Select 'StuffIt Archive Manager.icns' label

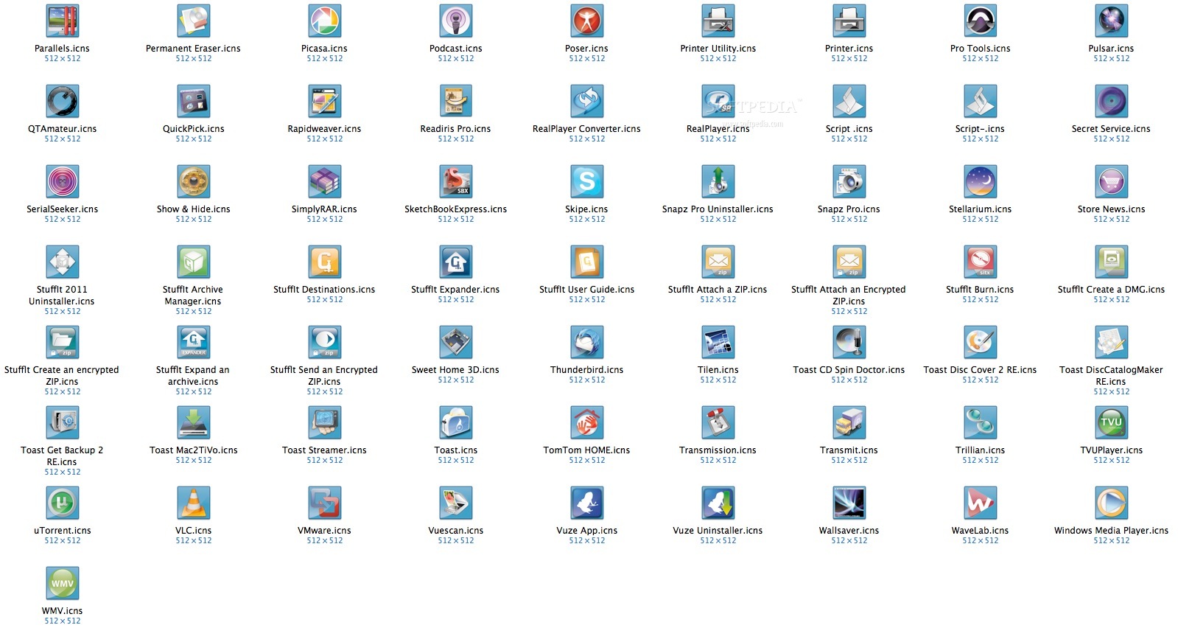194,296
